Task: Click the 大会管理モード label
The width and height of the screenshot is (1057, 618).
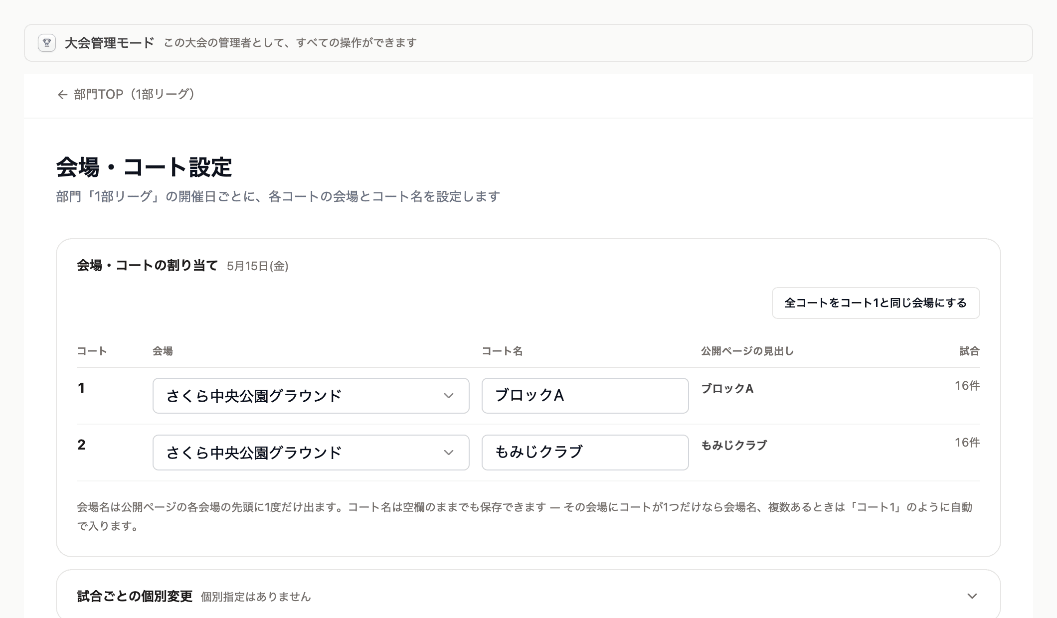Action: coord(110,43)
